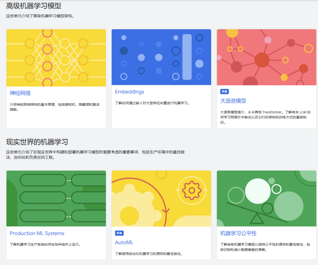Screen dimensions: 318x265
Task: Click the paragraph starting 这些单元介绍了在现实世界中构建
Action: click(x=95, y=155)
